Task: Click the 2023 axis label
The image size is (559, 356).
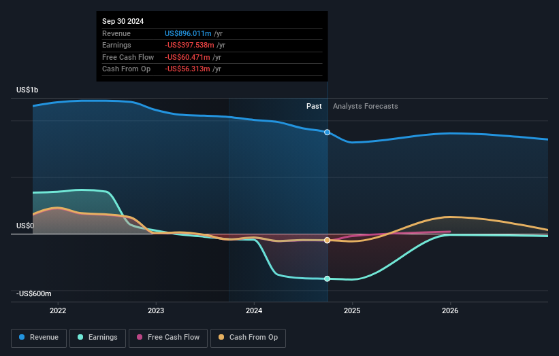Action: pyautogui.click(x=156, y=311)
